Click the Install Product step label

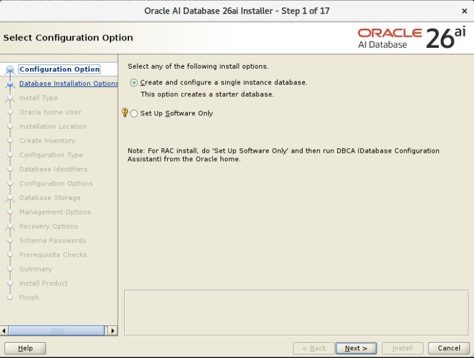tap(43, 283)
